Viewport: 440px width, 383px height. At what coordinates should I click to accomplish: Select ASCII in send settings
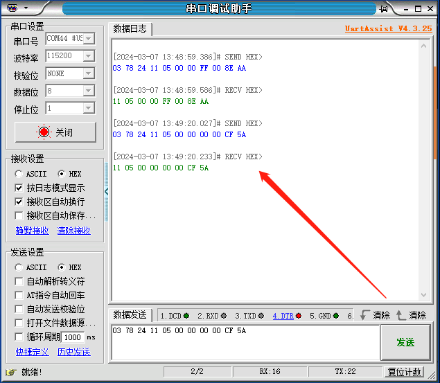point(19,267)
